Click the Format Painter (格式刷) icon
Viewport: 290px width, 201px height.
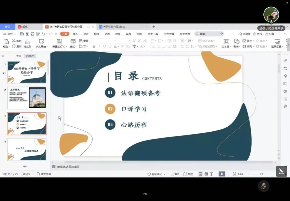27,41
